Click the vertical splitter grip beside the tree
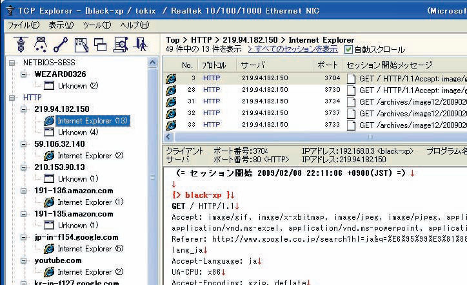The image size is (467, 285). coord(152,178)
